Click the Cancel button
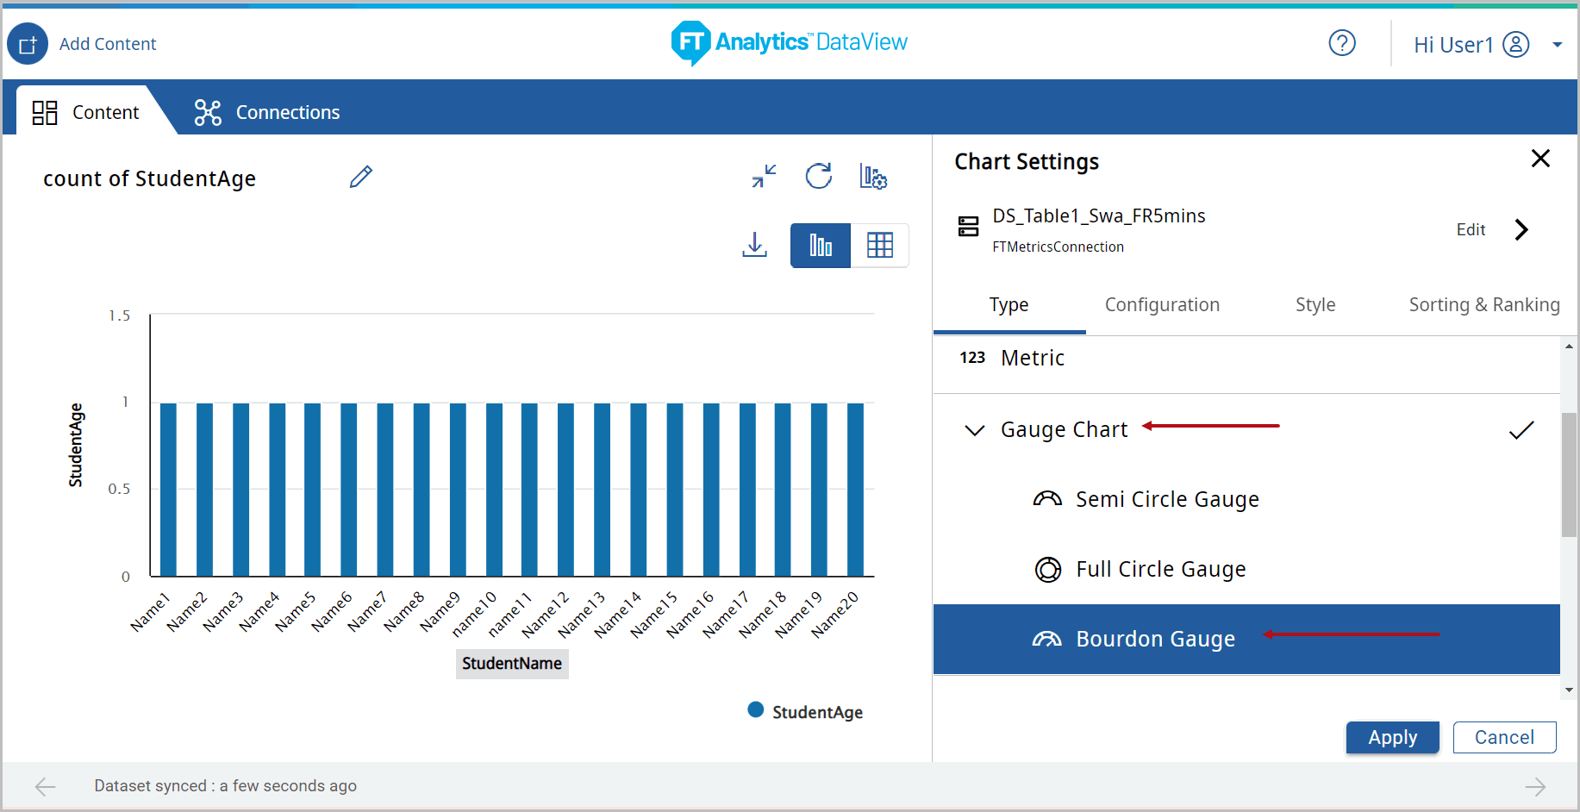1580x812 pixels. (1504, 738)
